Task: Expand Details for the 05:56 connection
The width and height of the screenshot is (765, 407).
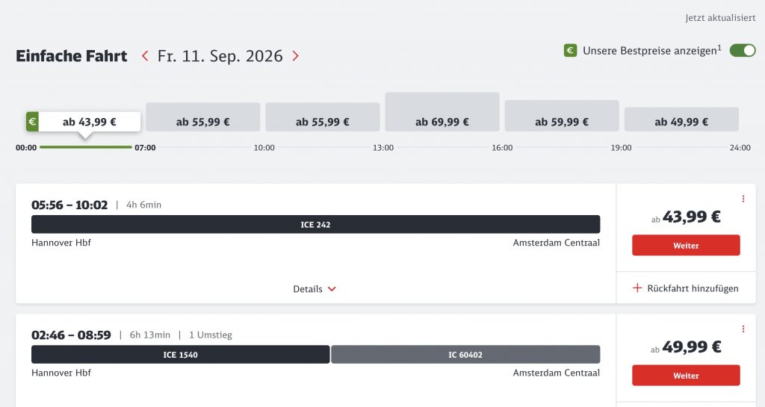Action: [315, 289]
